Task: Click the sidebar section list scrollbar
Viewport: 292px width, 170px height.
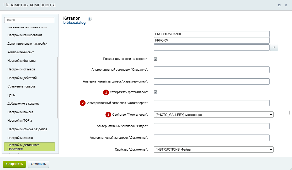Action: [x=58, y=88]
